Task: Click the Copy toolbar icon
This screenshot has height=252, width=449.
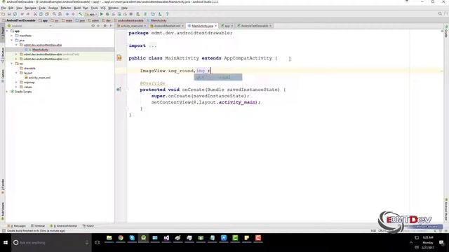Action: point(41,14)
